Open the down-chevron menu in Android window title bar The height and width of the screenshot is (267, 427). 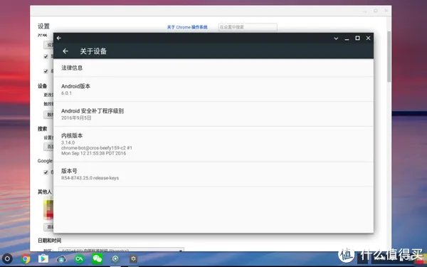336,38
